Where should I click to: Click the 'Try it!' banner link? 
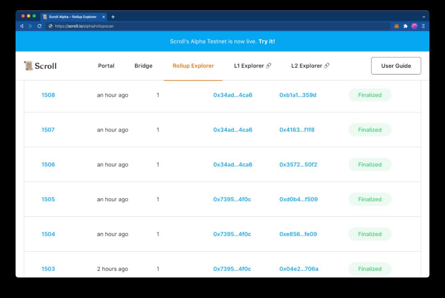click(267, 42)
